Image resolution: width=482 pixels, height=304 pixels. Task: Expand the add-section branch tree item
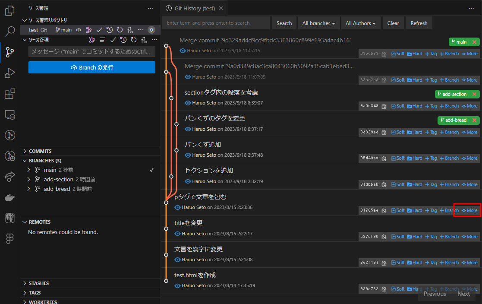(28, 179)
